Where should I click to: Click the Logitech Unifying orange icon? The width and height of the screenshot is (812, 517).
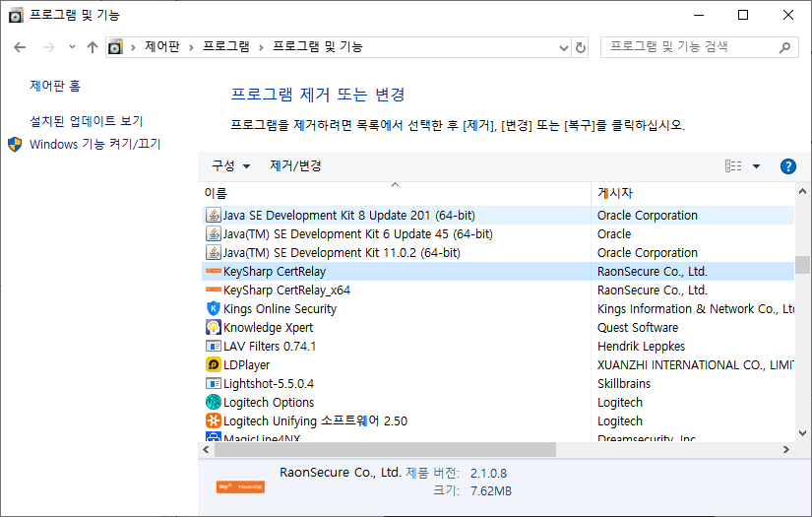(x=213, y=420)
